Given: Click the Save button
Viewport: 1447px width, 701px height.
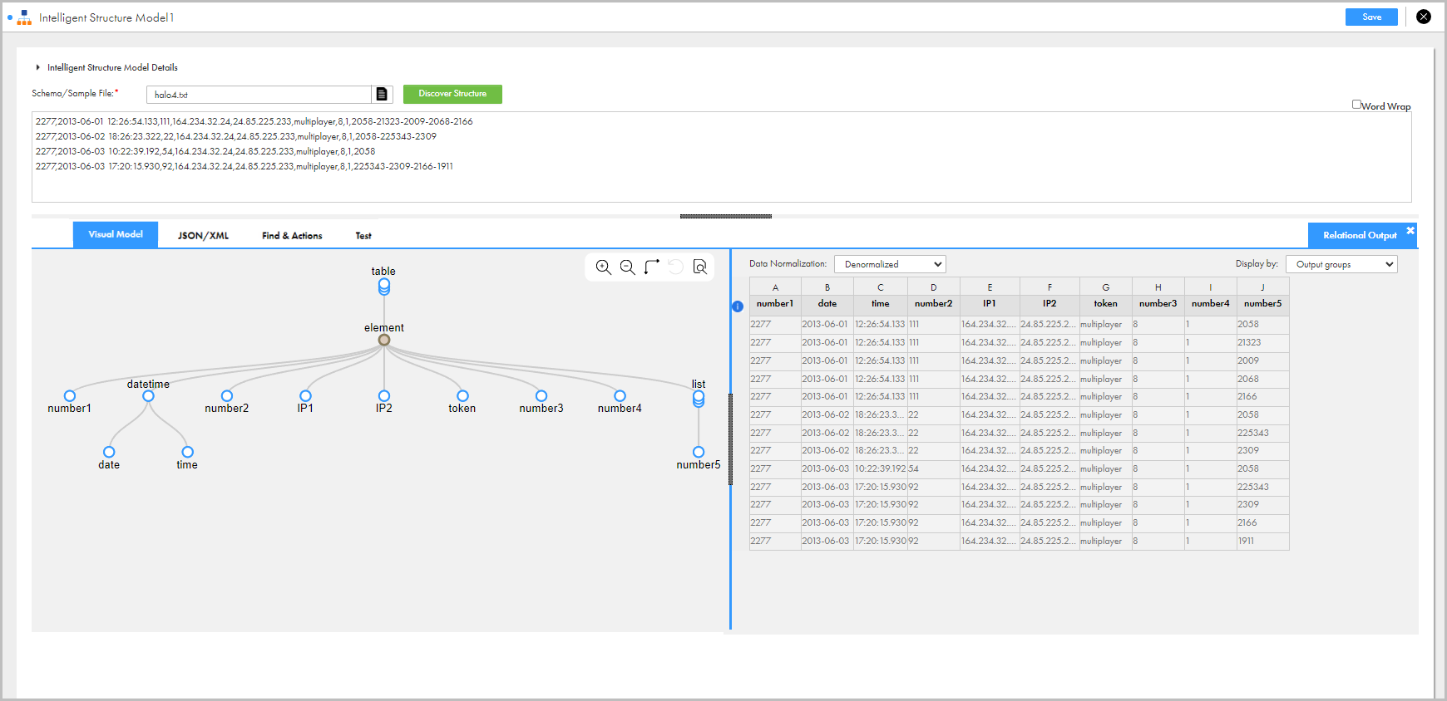Looking at the screenshot, I should (x=1371, y=17).
